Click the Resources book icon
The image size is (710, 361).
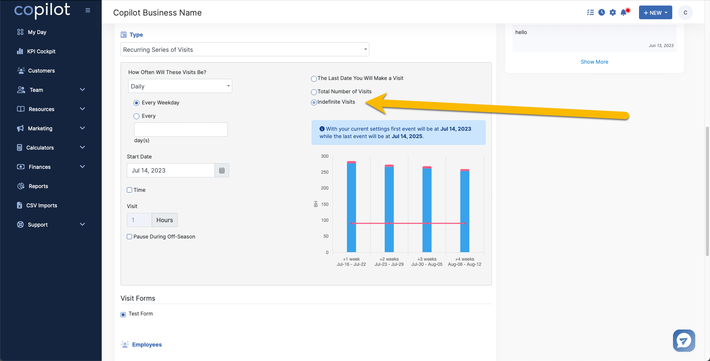[x=21, y=109]
